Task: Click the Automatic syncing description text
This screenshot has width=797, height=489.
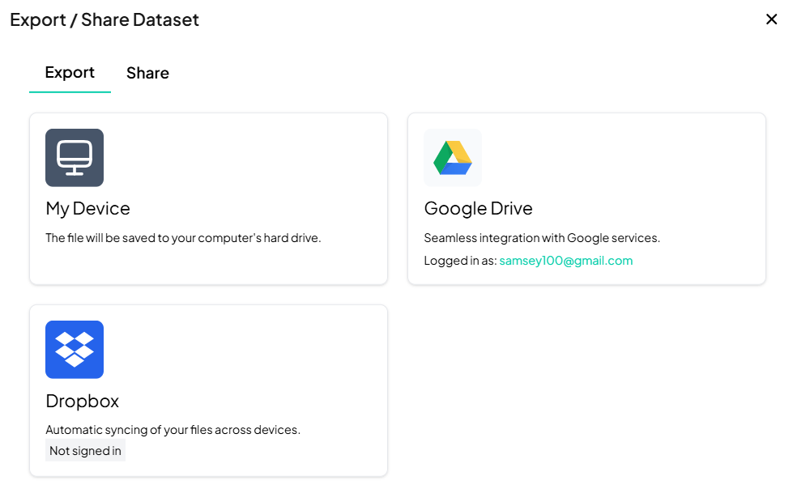Action: (x=173, y=430)
